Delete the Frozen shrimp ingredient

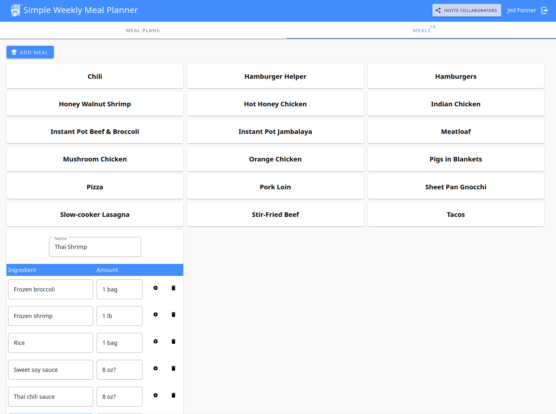(x=174, y=314)
